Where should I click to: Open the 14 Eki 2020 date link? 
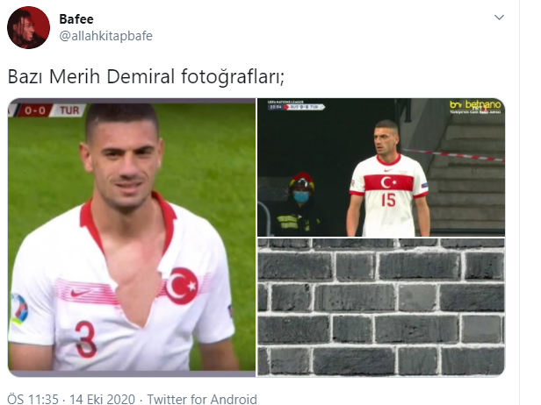pyautogui.click(x=102, y=399)
